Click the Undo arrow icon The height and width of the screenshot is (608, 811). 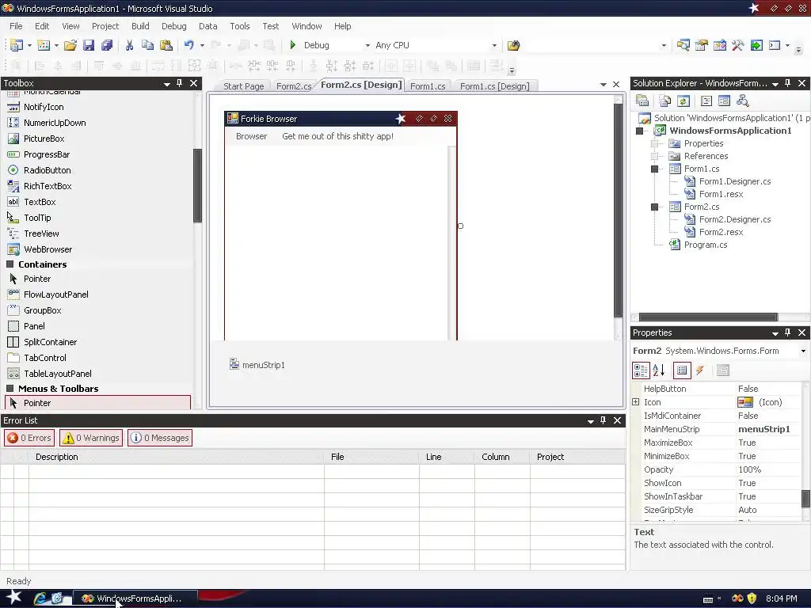(188, 45)
